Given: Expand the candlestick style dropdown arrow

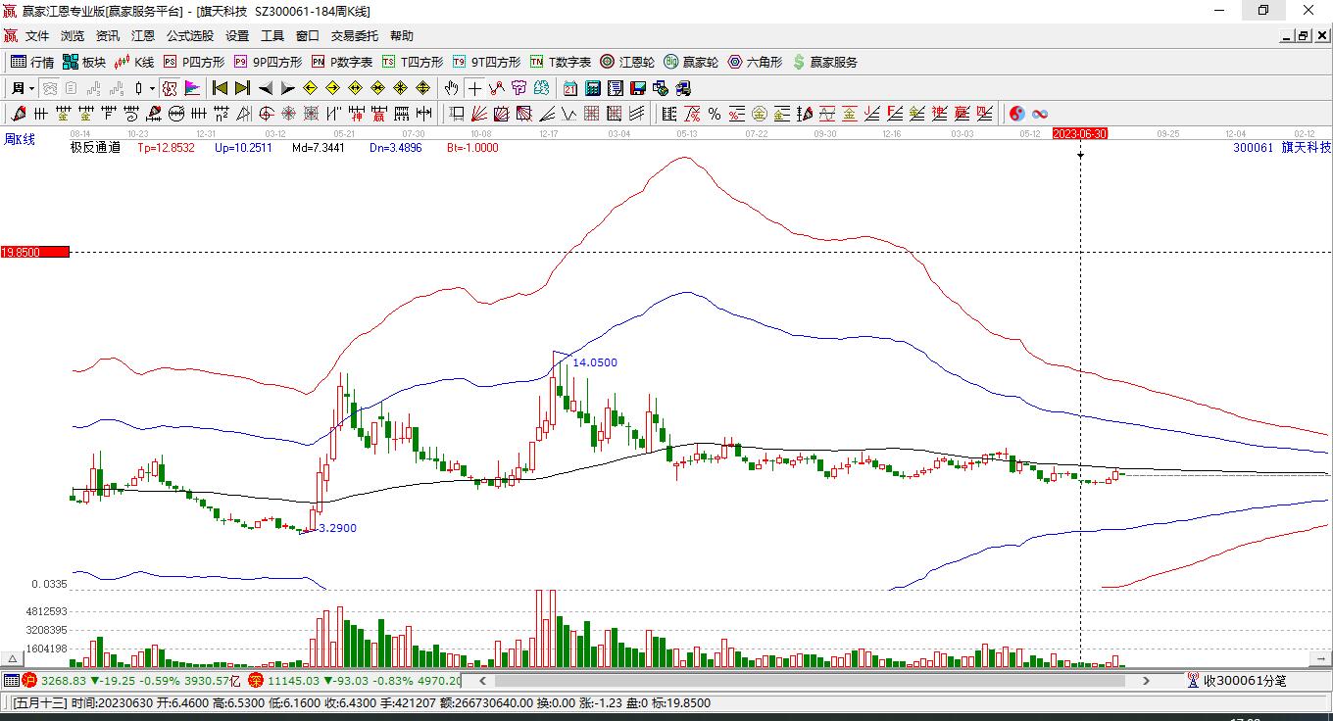Looking at the screenshot, I should tap(152, 88).
